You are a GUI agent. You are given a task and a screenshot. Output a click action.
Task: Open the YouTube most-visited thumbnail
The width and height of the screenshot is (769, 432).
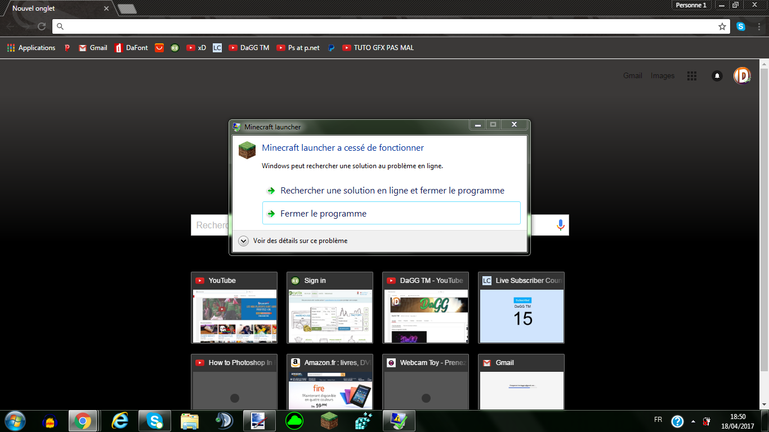[x=234, y=308]
